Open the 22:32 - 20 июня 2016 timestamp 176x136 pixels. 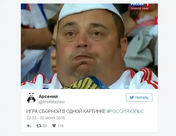pyautogui.click(x=46, y=118)
